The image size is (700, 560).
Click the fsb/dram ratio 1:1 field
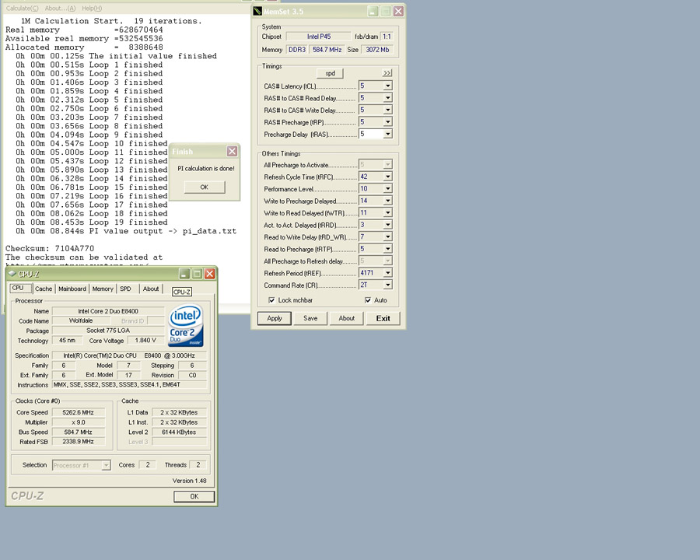pyautogui.click(x=387, y=37)
